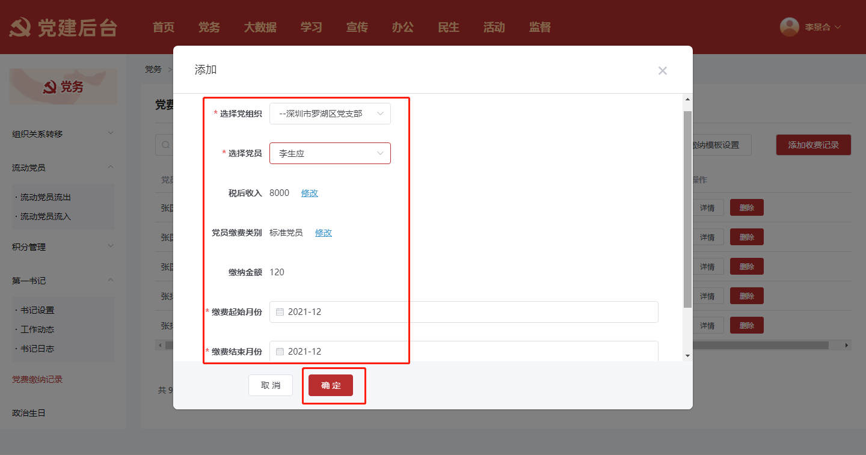Click the dialog scrollbar up arrow
866x455 pixels.
[687, 100]
